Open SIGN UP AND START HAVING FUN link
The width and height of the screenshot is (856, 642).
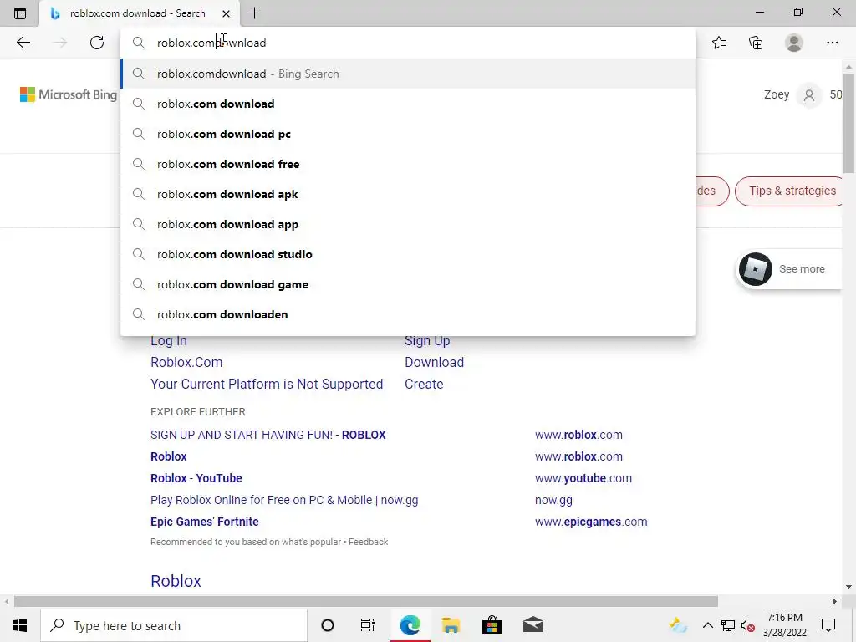point(268,435)
